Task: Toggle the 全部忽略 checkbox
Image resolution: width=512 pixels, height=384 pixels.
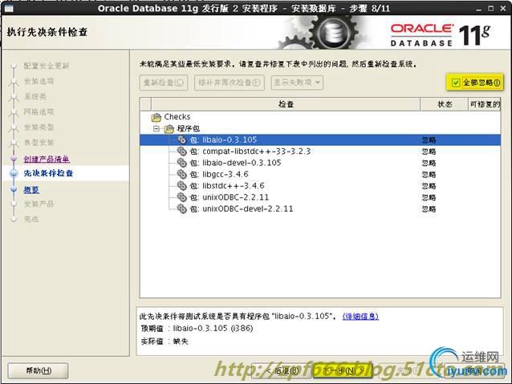Action: pos(456,83)
